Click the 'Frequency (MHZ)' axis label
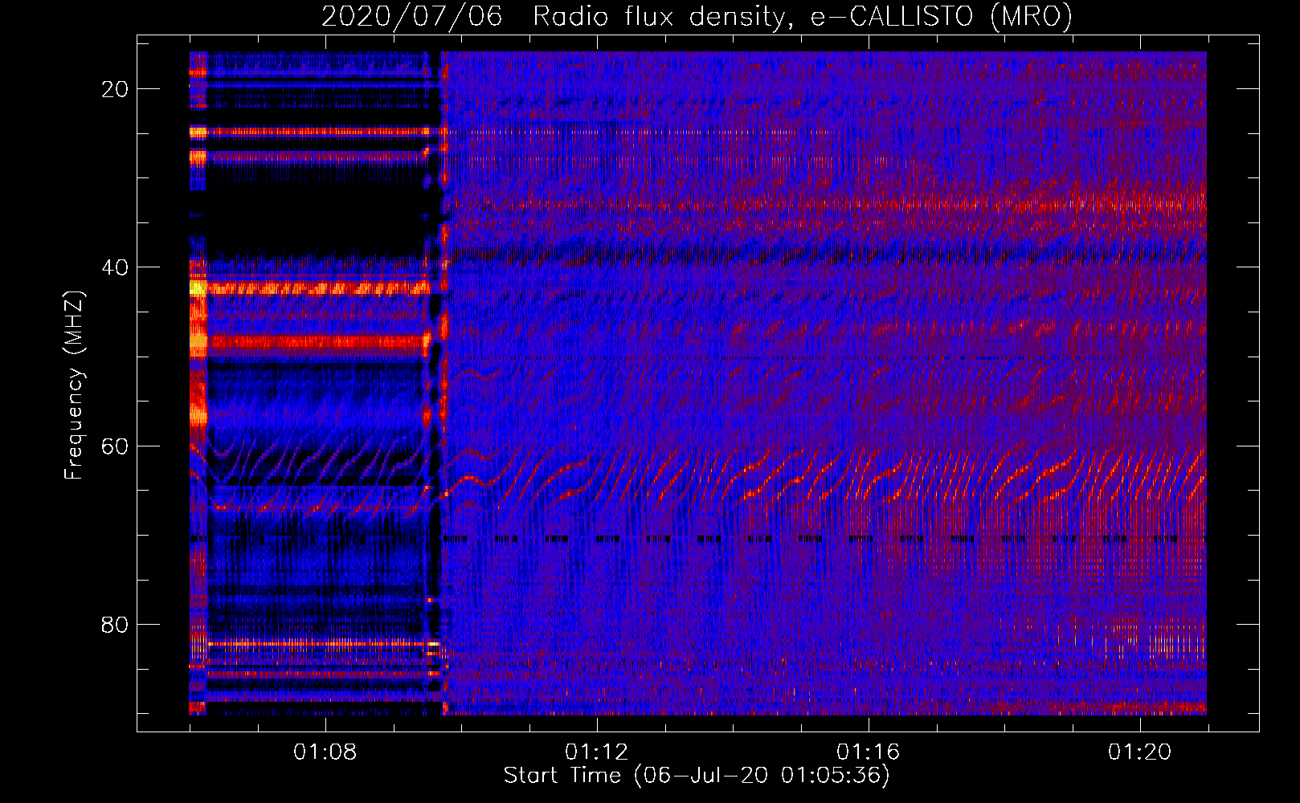This screenshot has height=803, width=1300. (x=74, y=385)
